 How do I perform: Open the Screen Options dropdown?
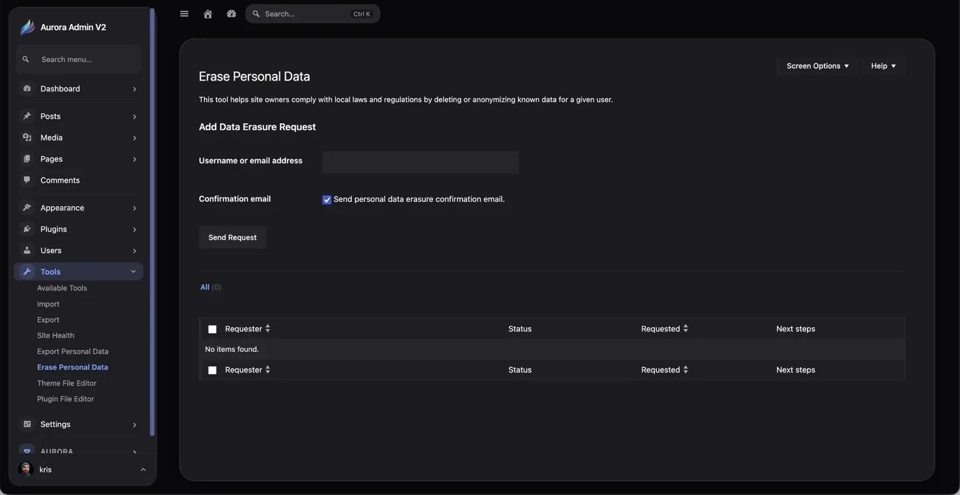(817, 66)
